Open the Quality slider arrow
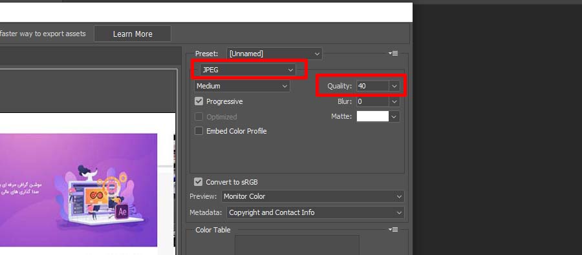 tap(394, 86)
